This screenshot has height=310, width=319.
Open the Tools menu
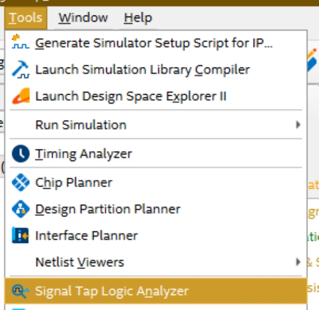(26, 18)
